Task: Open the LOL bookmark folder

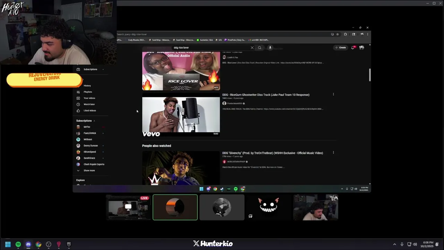Action: pos(219,40)
